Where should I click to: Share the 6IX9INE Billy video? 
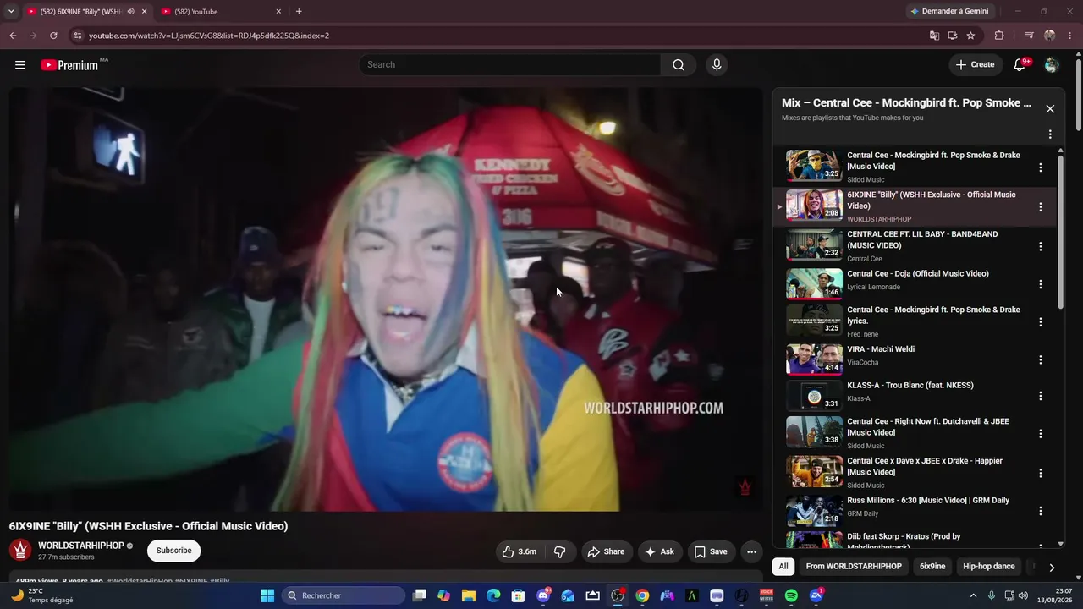point(606,551)
